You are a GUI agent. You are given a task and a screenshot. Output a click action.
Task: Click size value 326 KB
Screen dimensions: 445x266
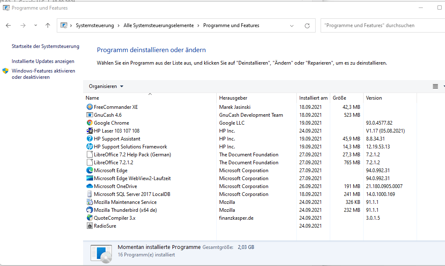353,202
